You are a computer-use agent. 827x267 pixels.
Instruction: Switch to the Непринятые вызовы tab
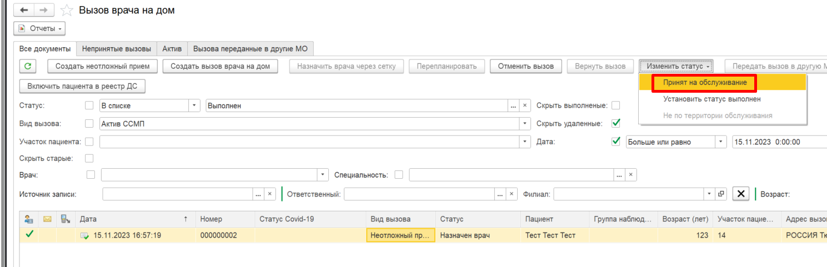(x=116, y=49)
